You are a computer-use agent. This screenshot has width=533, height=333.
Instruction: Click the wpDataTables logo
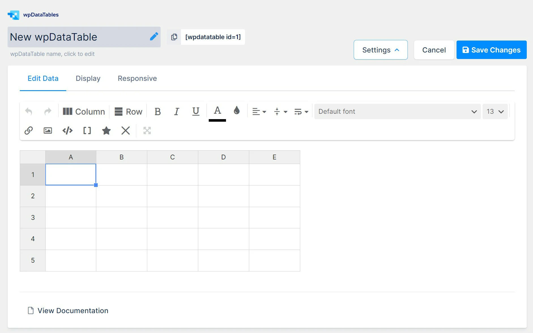(33, 15)
